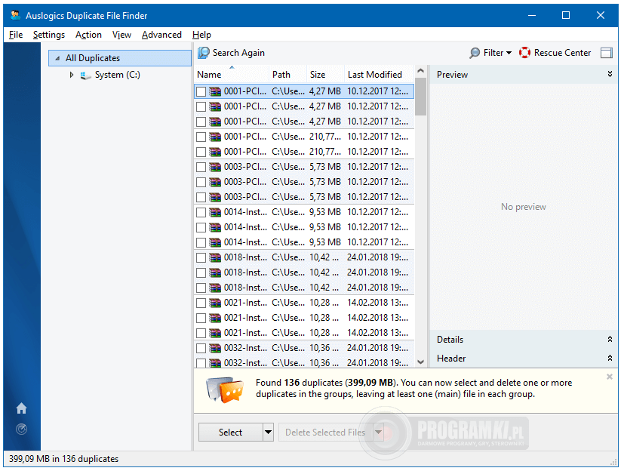Sort by the Name column header
Viewport: 624px width, 471px height.
232,75
